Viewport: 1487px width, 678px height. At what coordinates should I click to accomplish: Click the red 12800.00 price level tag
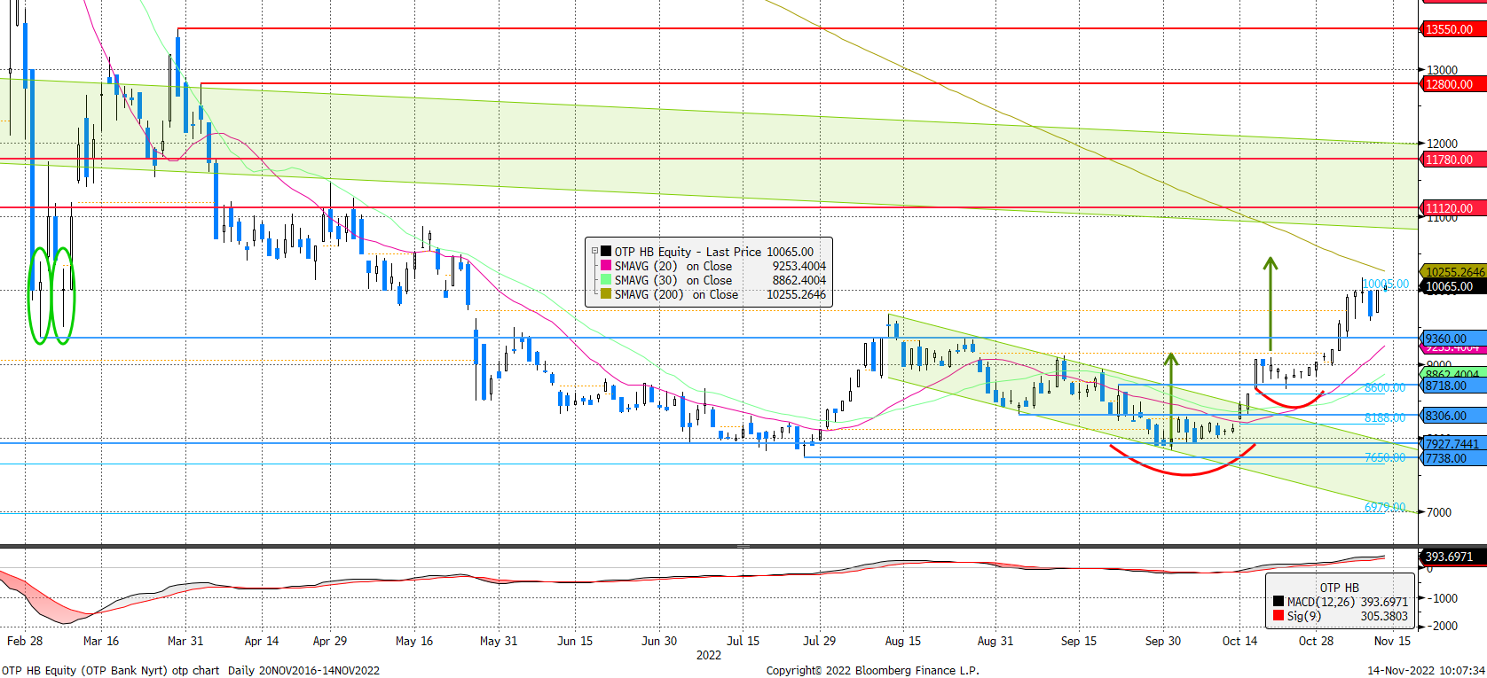(x=1452, y=84)
